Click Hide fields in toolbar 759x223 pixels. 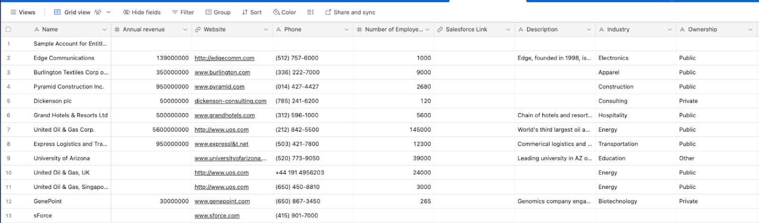[x=141, y=12]
